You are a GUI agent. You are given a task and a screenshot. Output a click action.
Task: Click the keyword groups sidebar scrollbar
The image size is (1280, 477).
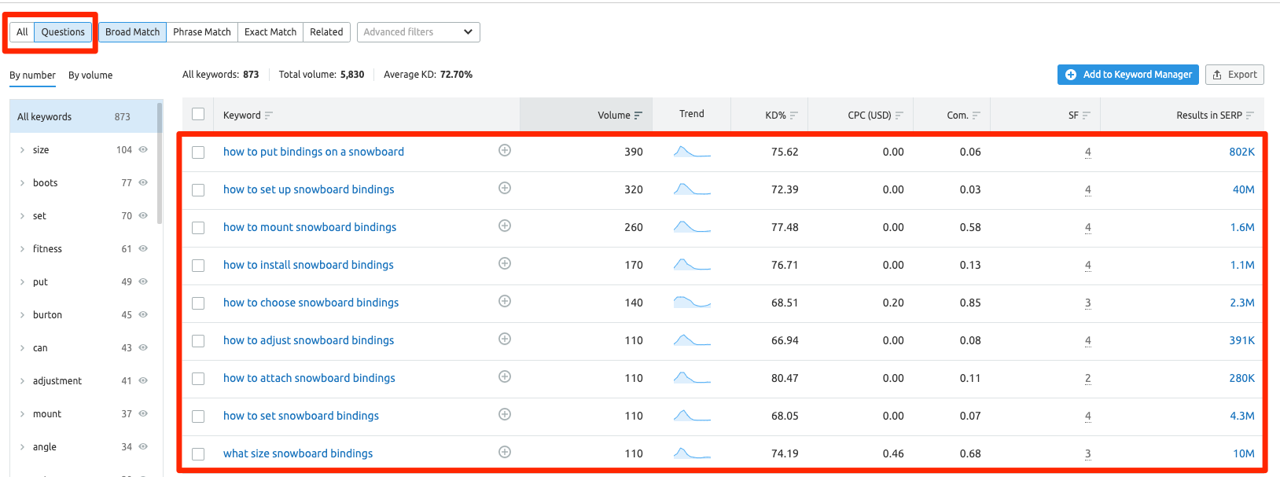click(x=160, y=163)
